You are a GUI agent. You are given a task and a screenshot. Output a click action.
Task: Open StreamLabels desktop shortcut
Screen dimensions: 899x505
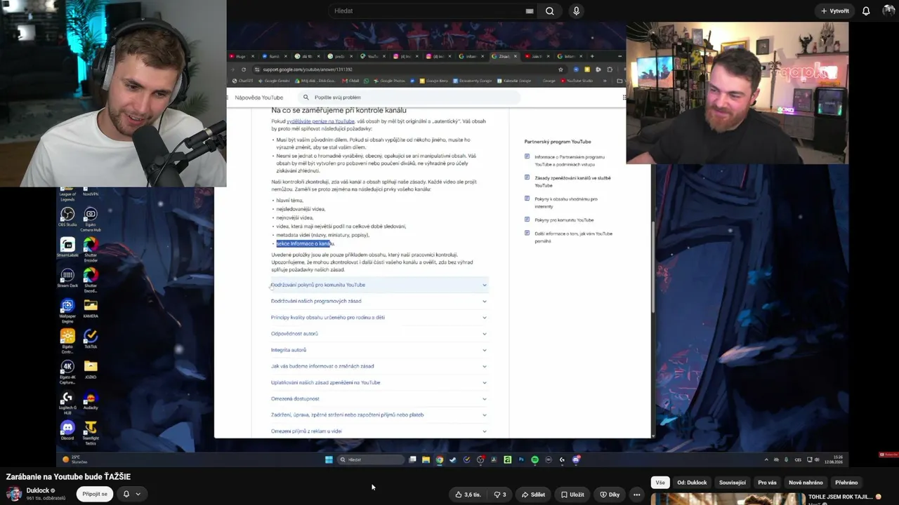[67, 248]
